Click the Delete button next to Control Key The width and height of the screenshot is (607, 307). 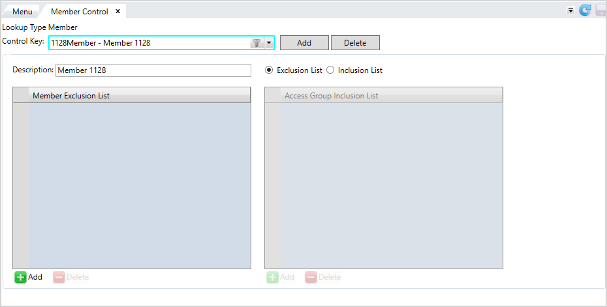click(355, 43)
